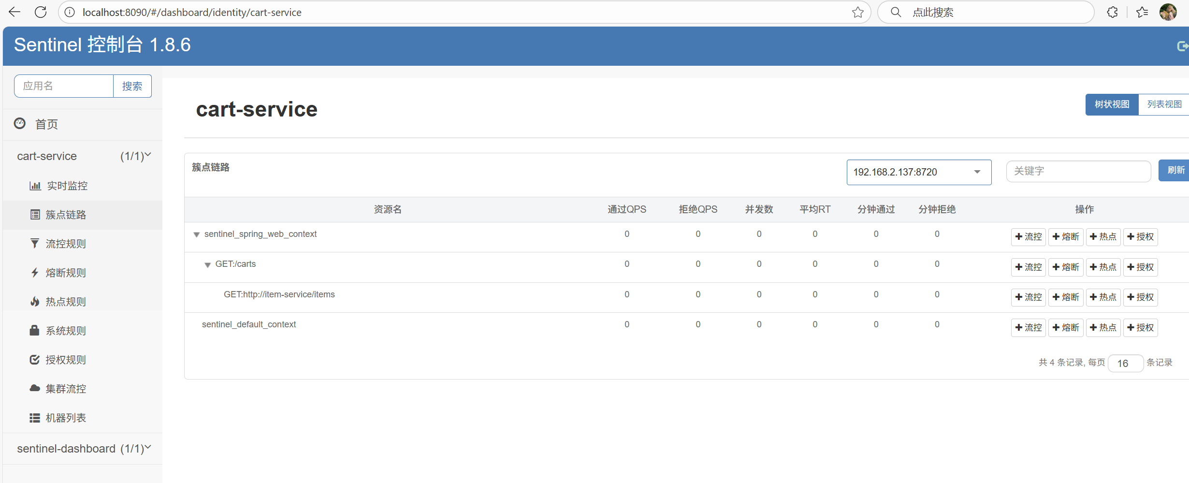This screenshot has height=483, width=1189.
Task: Open the browser profile avatar
Action: click(x=1168, y=12)
